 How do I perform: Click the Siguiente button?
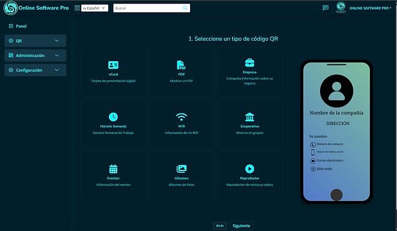241,226
